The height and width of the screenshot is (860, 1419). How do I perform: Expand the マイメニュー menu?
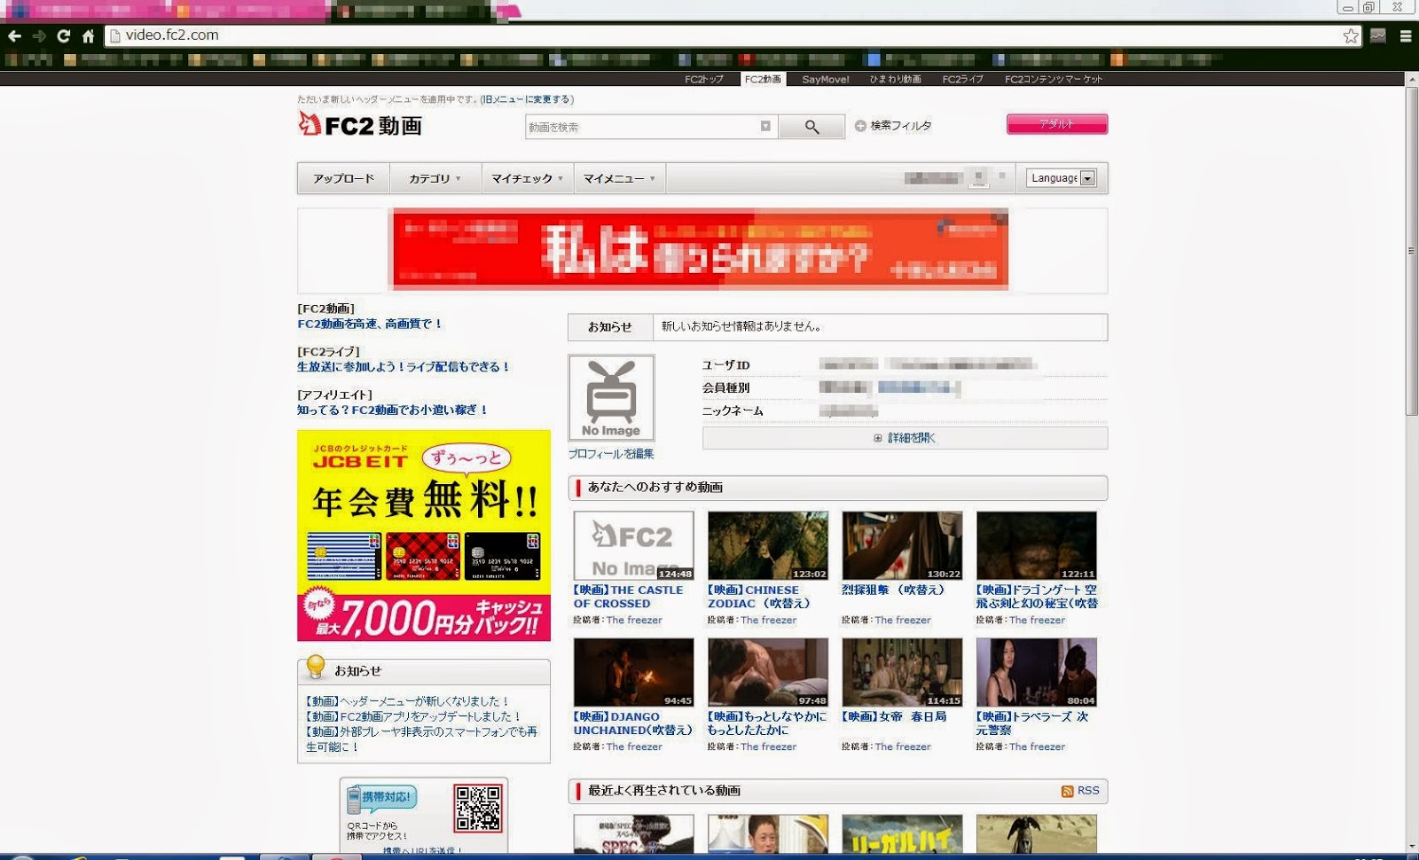pos(620,178)
